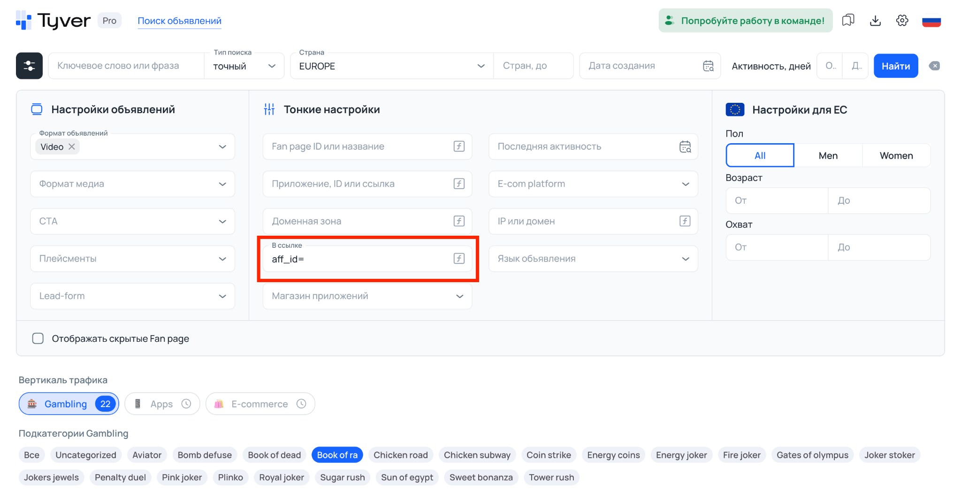961x500 pixels.
Task: Expand the Язык объявления dropdown
Action: [x=593, y=259]
